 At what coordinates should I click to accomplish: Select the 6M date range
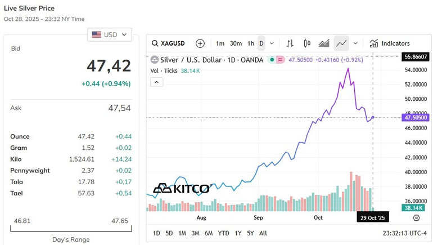pos(209,233)
